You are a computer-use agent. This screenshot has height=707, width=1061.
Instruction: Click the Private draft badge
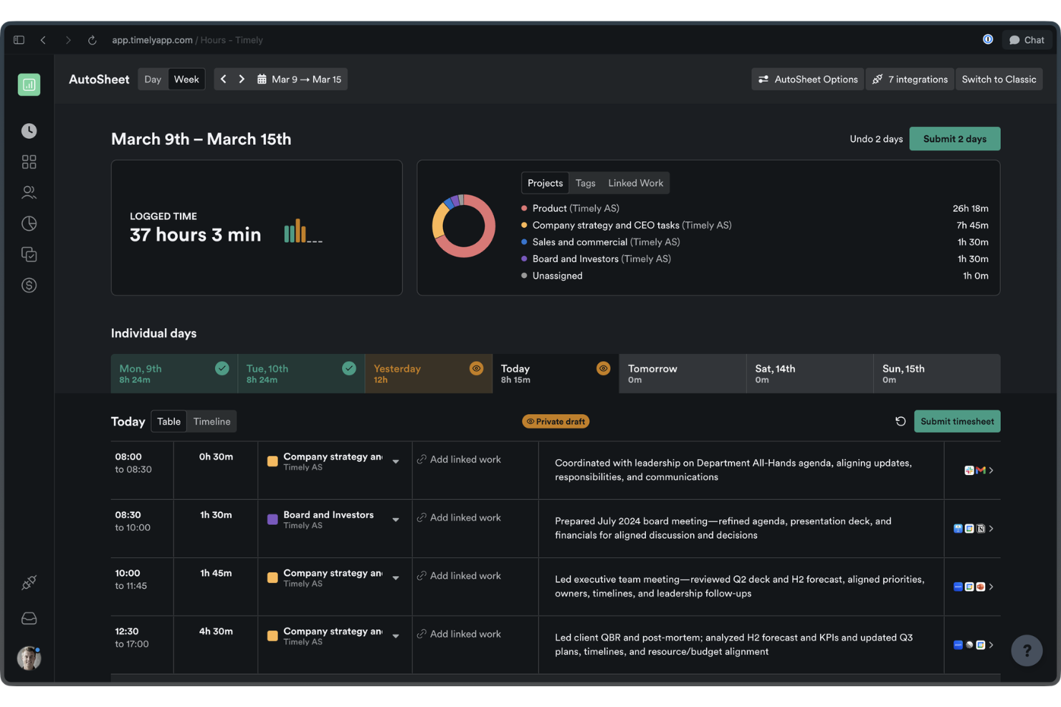click(x=556, y=421)
